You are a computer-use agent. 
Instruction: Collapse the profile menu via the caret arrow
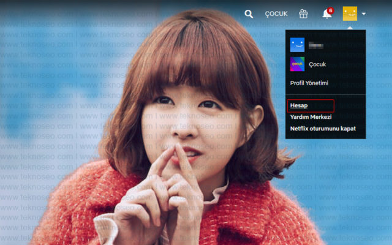(364, 13)
